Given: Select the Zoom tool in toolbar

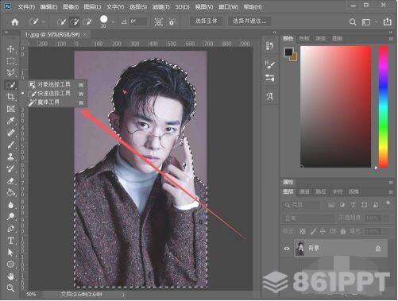Looking at the screenshot, I should [x=10, y=288].
